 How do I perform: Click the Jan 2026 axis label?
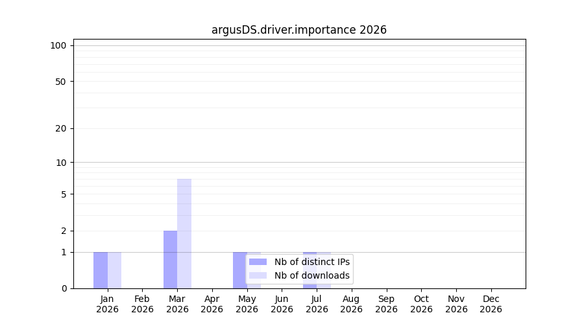(x=107, y=305)
